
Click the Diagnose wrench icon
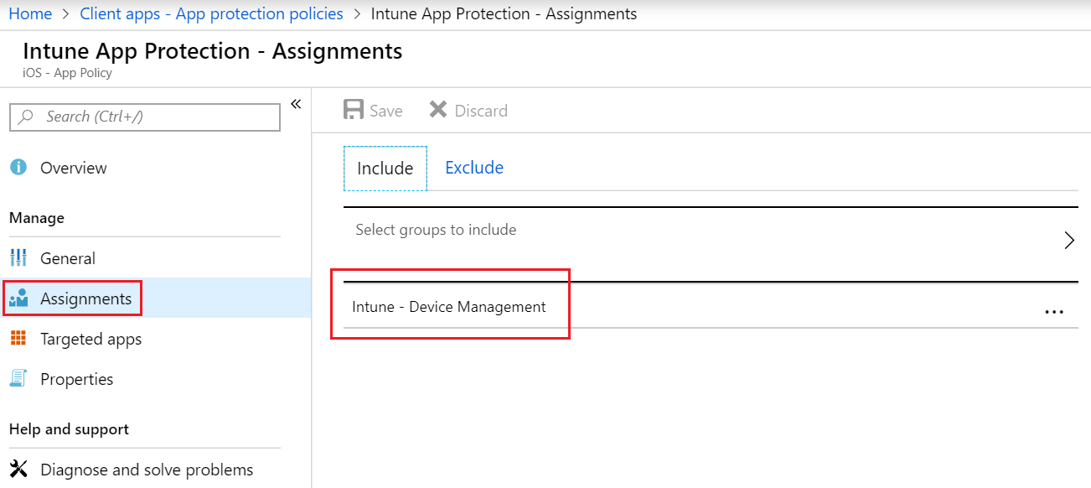pyautogui.click(x=18, y=469)
